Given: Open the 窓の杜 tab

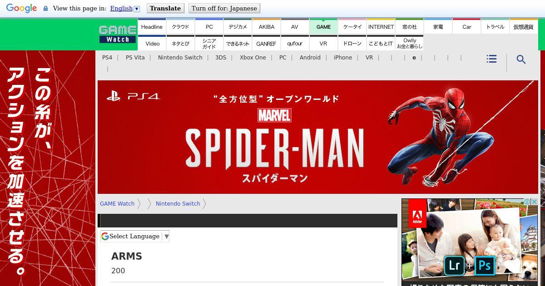Looking at the screenshot, I should (x=410, y=27).
